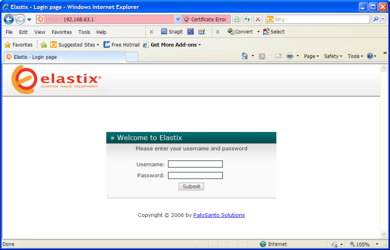Open Get More Add-ons dropdown
The image size is (390, 250).
172,45
